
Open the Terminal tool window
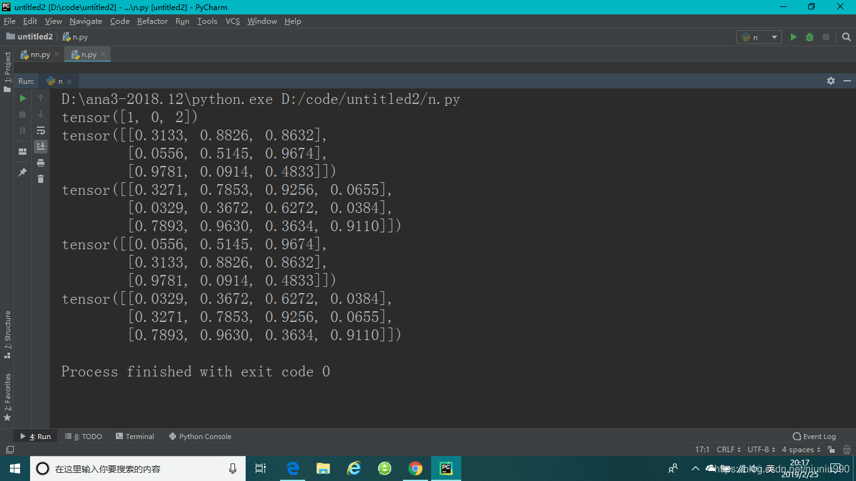135,437
